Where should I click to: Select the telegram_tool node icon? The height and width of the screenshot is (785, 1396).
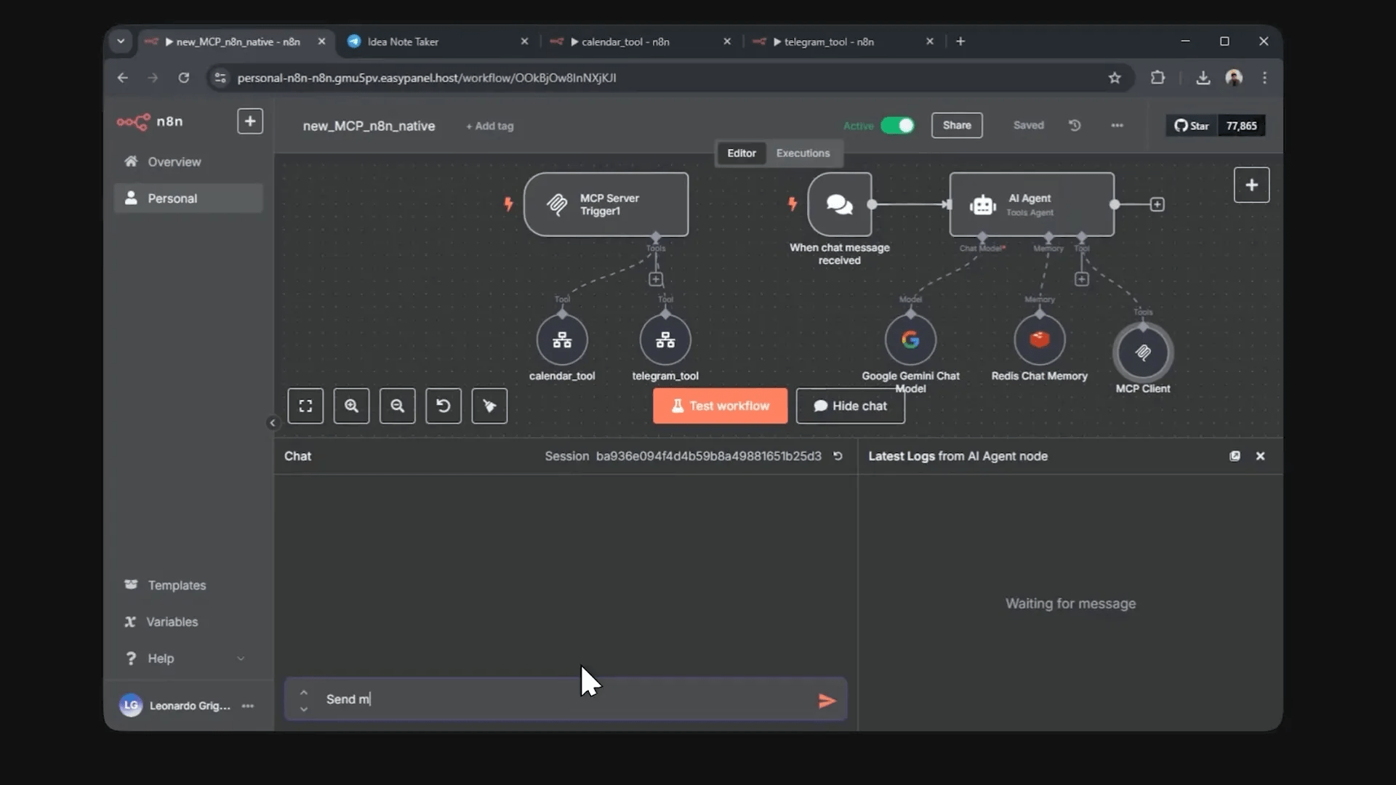coord(665,339)
